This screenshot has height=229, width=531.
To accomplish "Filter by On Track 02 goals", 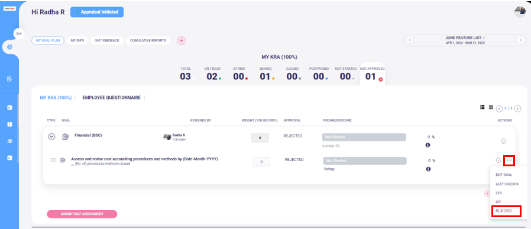I will coord(212,74).
